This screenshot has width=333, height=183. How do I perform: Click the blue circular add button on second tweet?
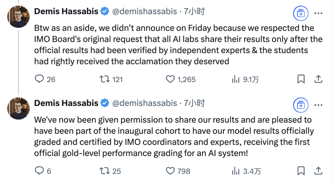pos(301,105)
